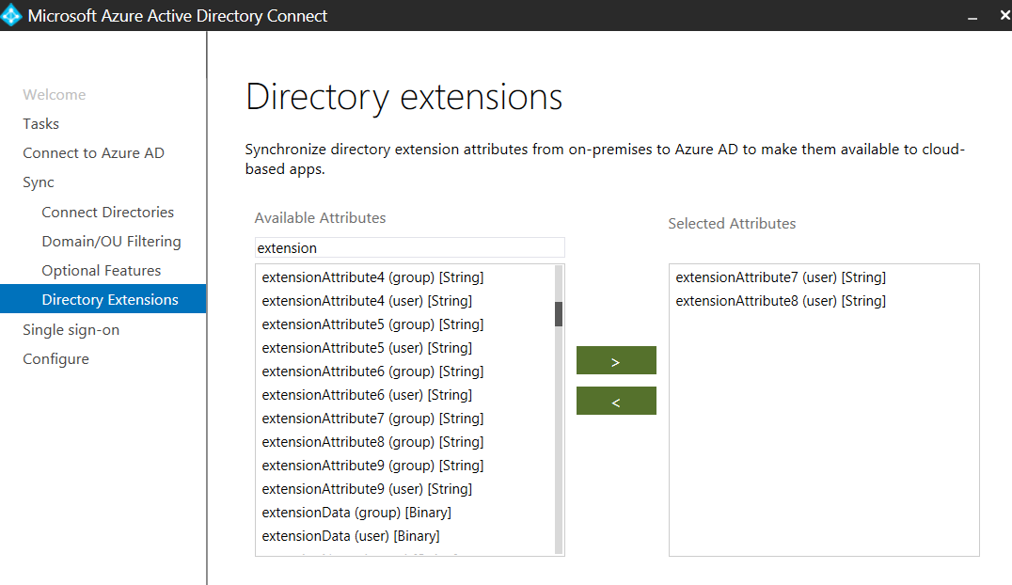This screenshot has height=585, width=1012.
Task: Open the Connect Directories page
Action: click(x=107, y=212)
